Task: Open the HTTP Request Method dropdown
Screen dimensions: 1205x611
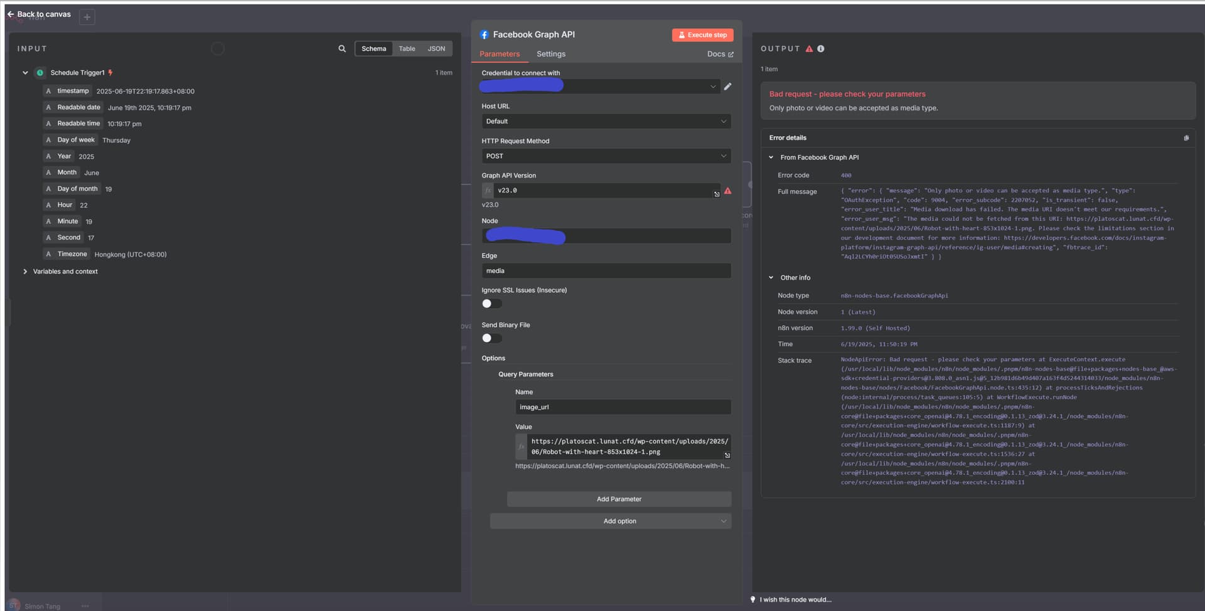Action: pyautogui.click(x=606, y=156)
